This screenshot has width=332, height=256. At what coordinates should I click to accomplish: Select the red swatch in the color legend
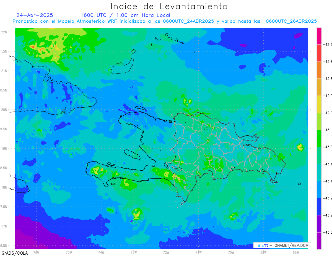click(x=319, y=53)
